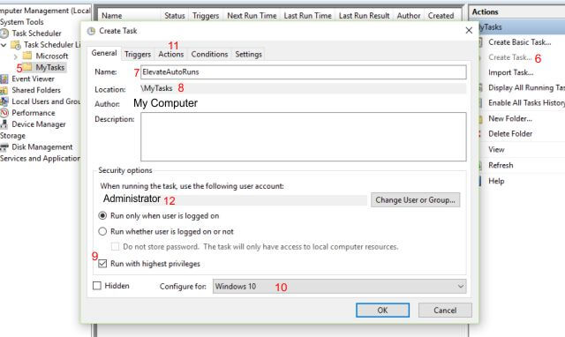Select Computer Management (Local) root node
Screen dimensions: 565x337
pyautogui.click(x=45, y=11)
